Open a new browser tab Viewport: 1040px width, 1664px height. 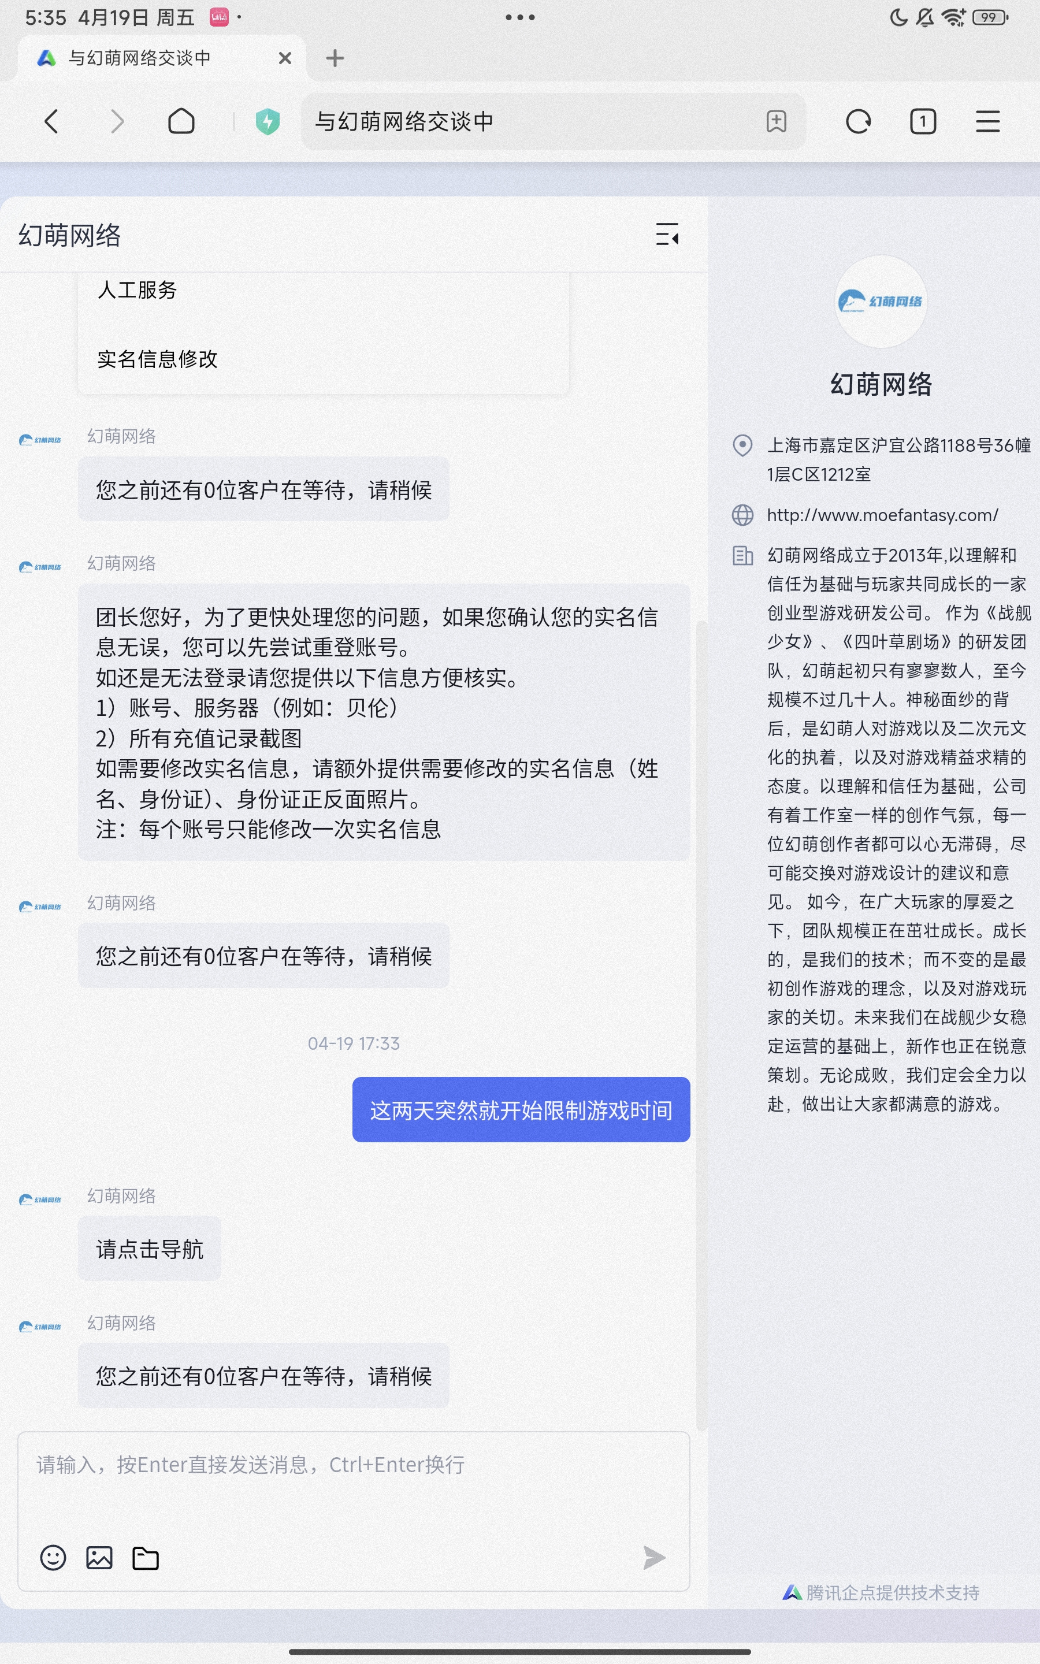pyautogui.click(x=335, y=58)
